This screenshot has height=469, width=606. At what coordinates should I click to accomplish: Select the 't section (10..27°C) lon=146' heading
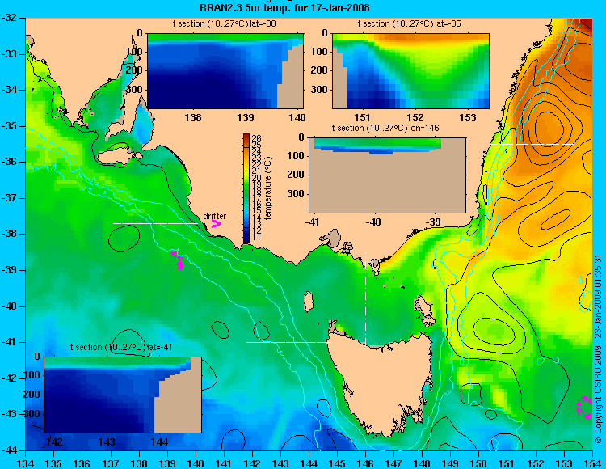coord(385,128)
